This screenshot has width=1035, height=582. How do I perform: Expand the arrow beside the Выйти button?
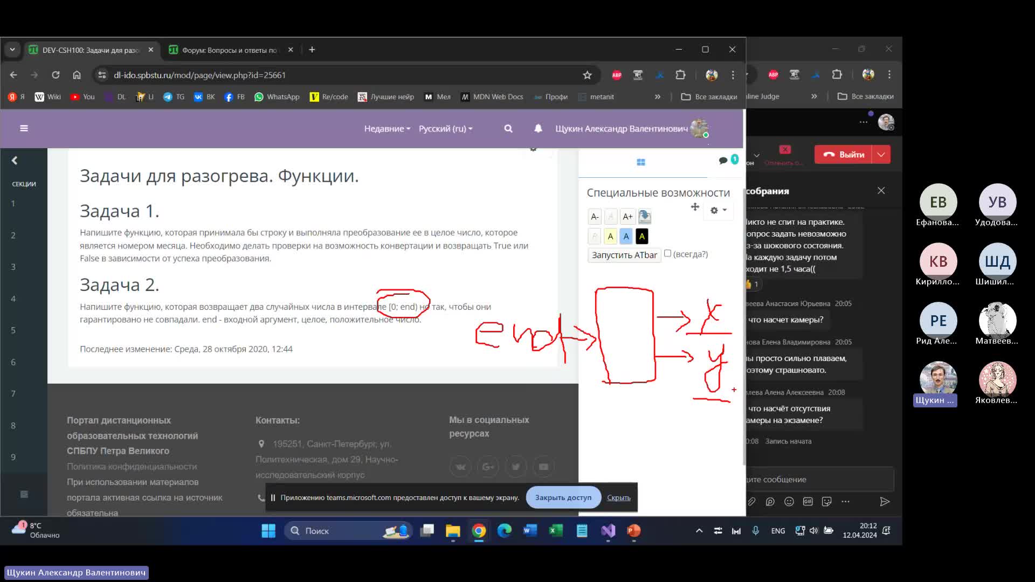881,155
